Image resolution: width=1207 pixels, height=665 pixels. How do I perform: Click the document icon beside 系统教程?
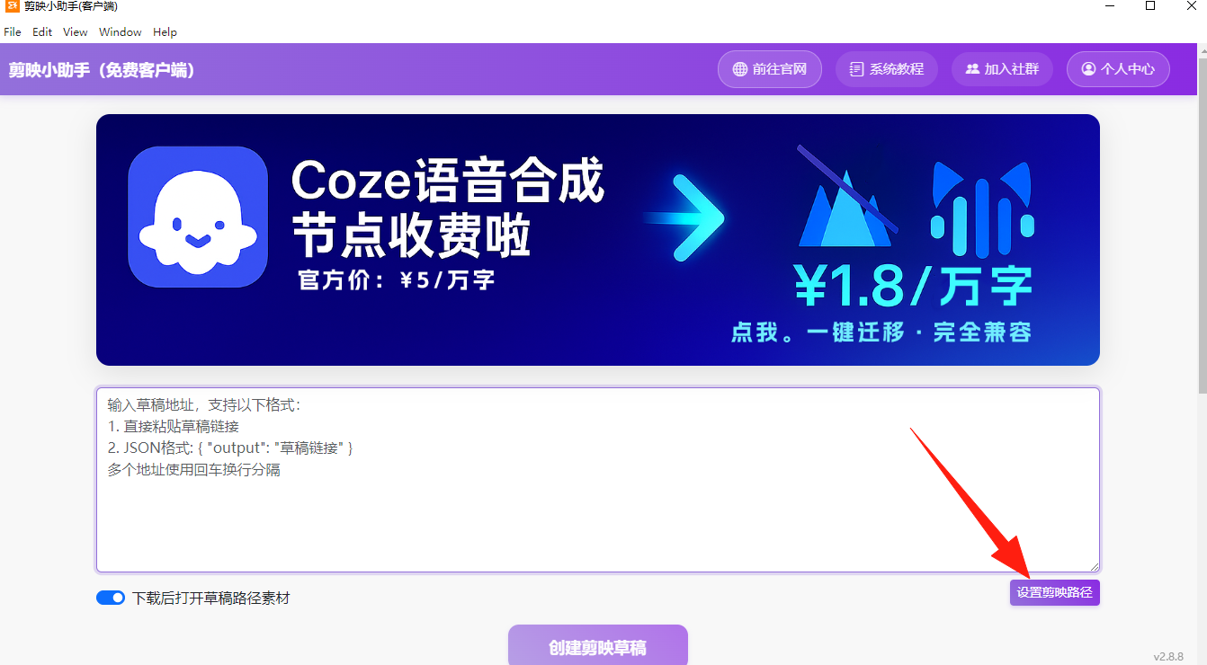pyautogui.click(x=856, y=69)
